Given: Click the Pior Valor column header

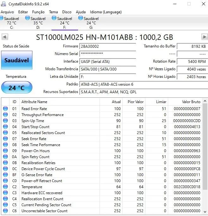Looking at the screenshot, I should click(134, 102).
